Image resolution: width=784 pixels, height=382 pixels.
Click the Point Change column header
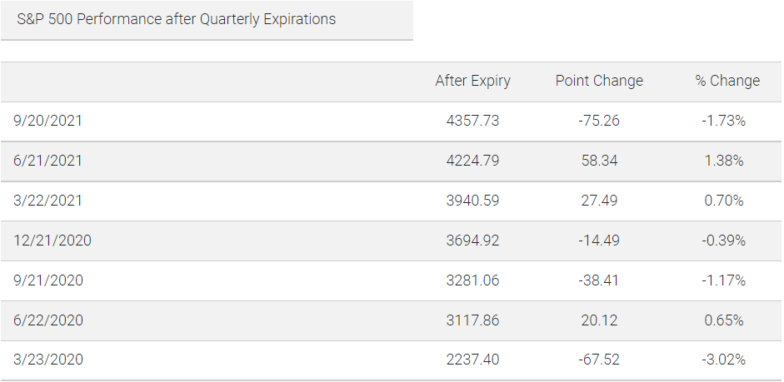599,81
